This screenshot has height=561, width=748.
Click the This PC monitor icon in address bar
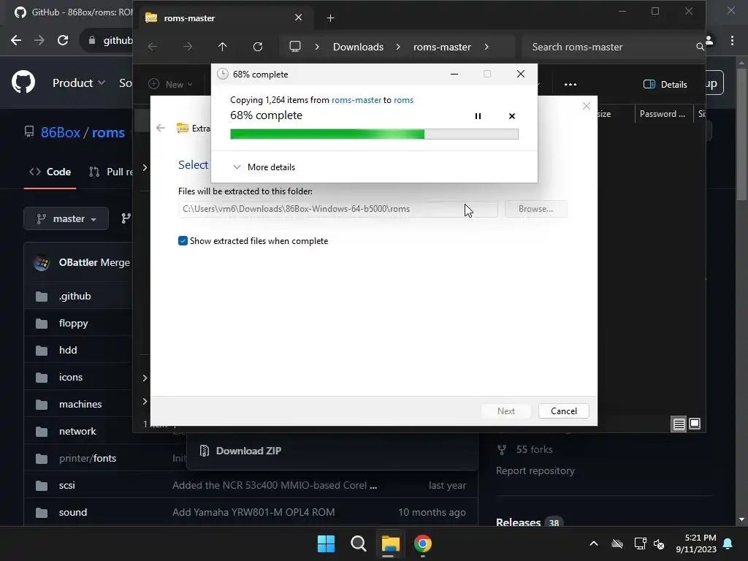pyautogui.click(x=295, y=47)
